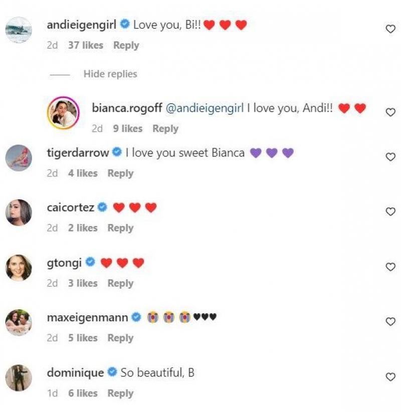Tap the heart icon beside caicortez's comment

click(390, 212)
